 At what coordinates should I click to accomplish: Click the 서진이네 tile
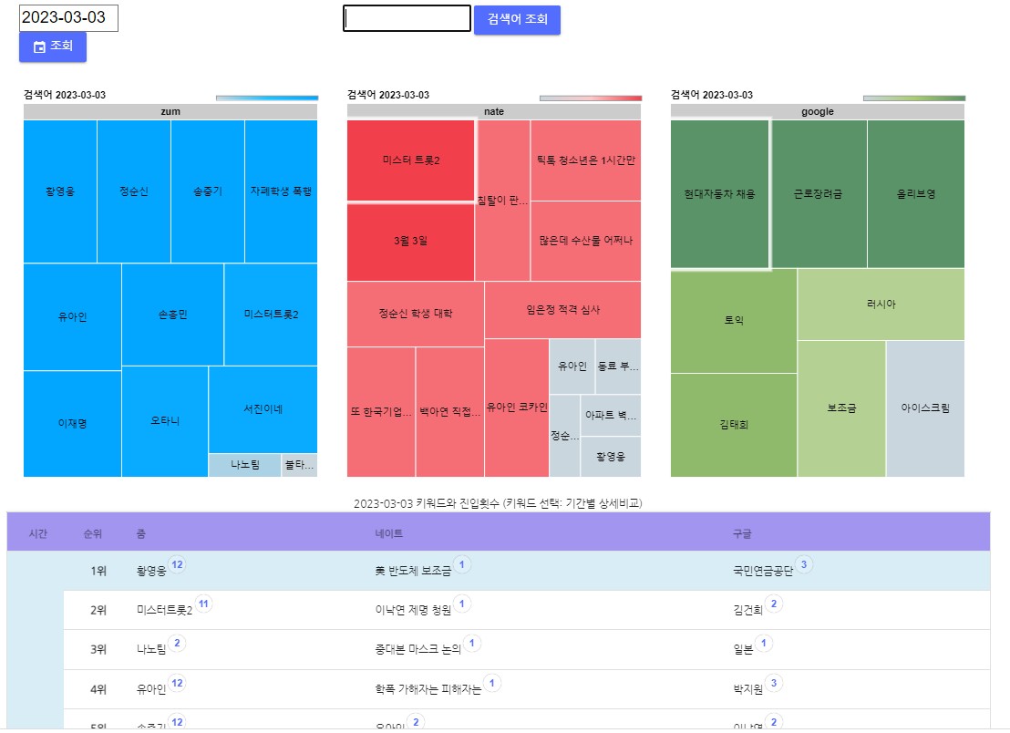tap(263, 409)
